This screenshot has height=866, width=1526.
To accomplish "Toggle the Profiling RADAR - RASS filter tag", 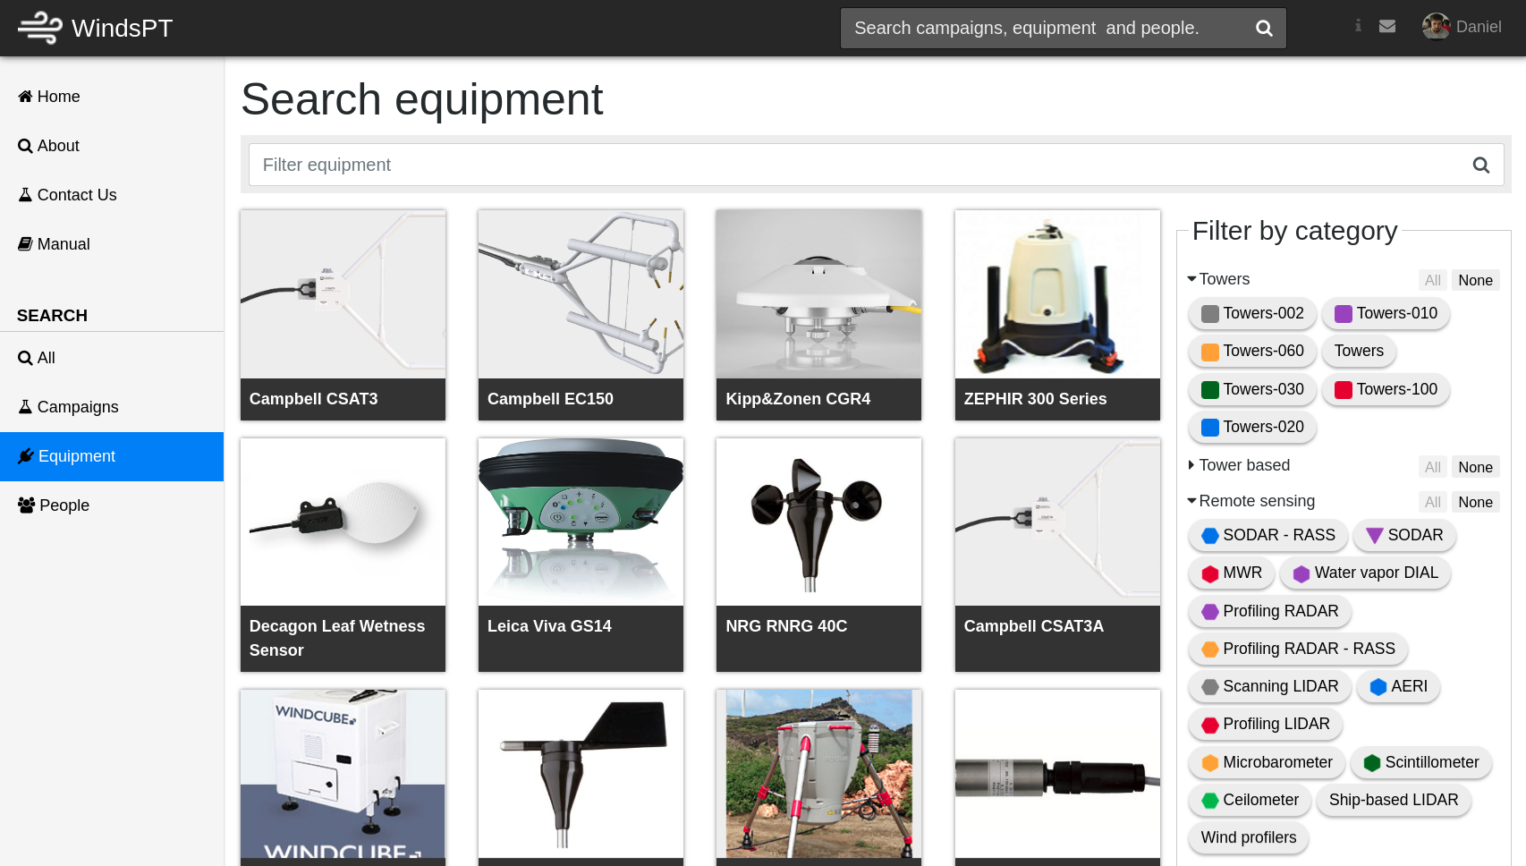I will pos(1298,649).
